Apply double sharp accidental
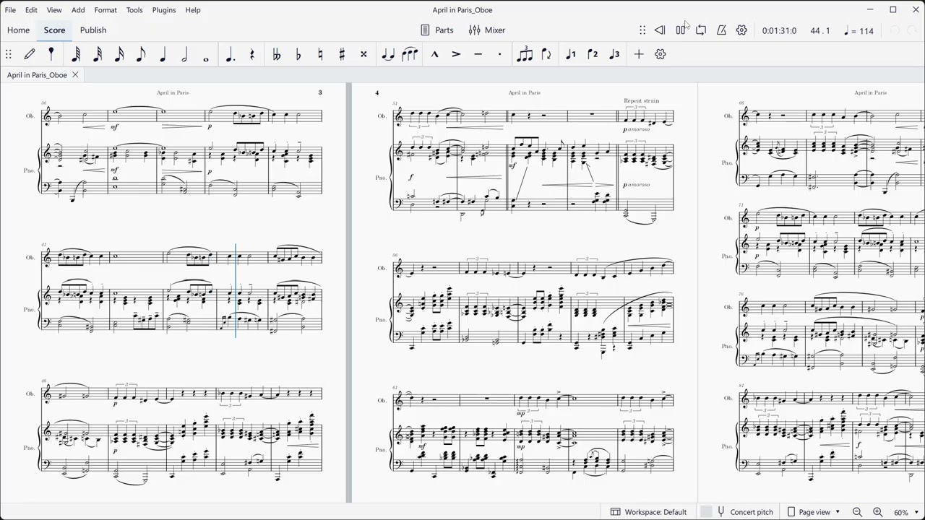925x520 pixels. point(363,54)
